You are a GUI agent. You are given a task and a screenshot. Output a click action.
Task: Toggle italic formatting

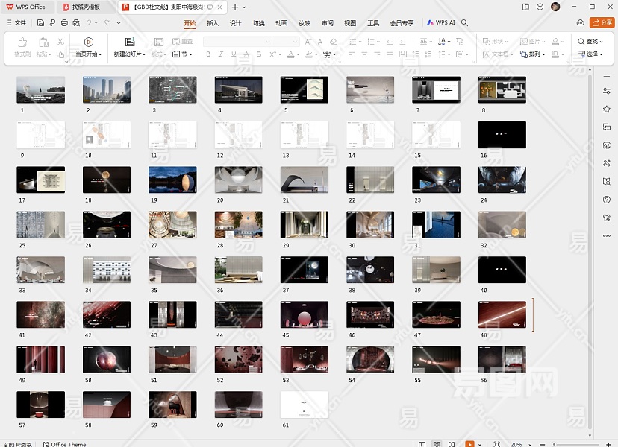[221, 54]
